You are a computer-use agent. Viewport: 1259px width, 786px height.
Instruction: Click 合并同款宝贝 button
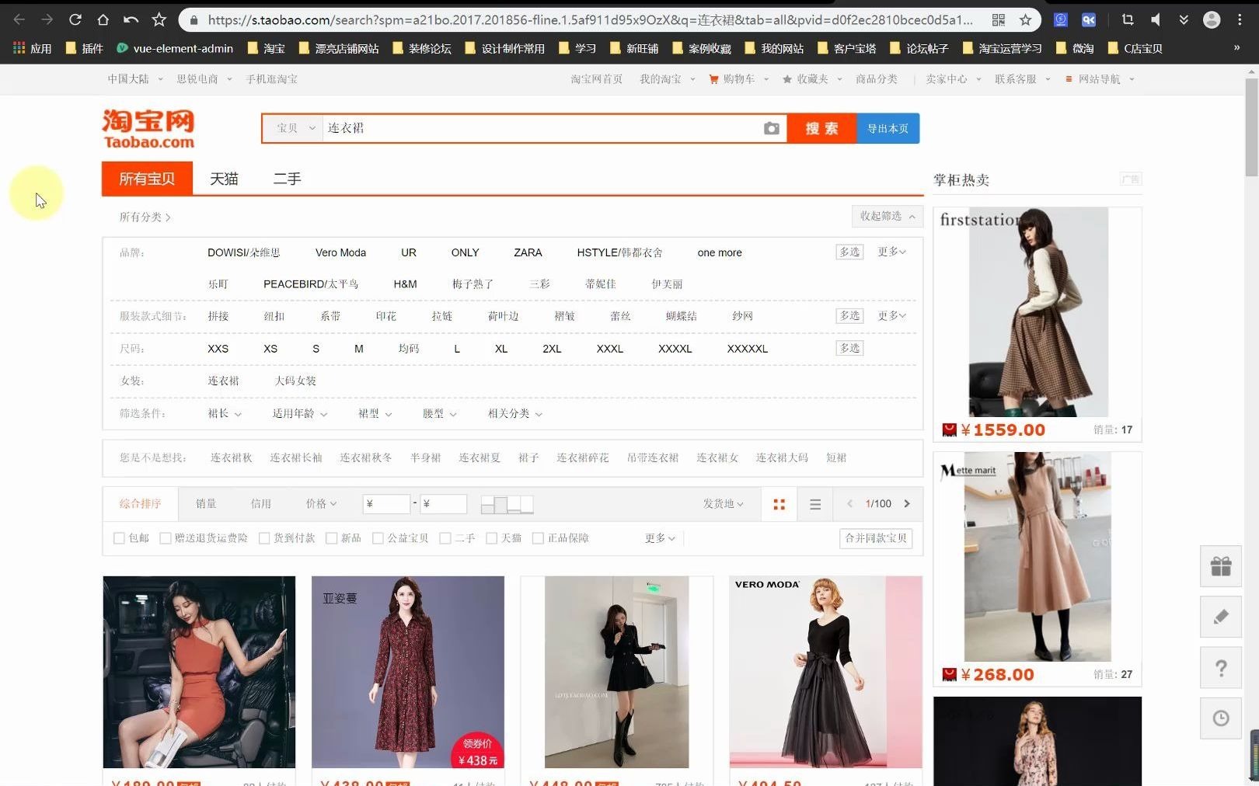[x=876, y=538]
